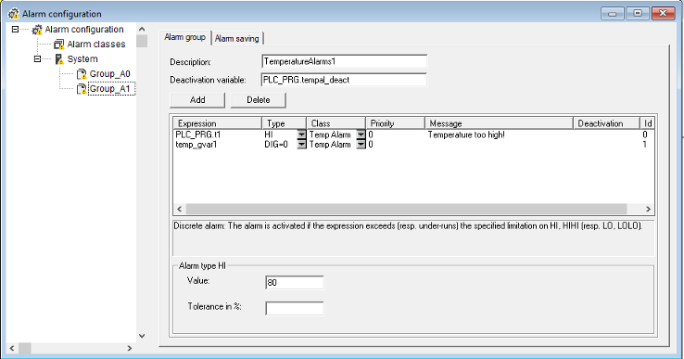Click the Deactivation variable input field
The image size is (684, 359).
(x=344, y=80)
